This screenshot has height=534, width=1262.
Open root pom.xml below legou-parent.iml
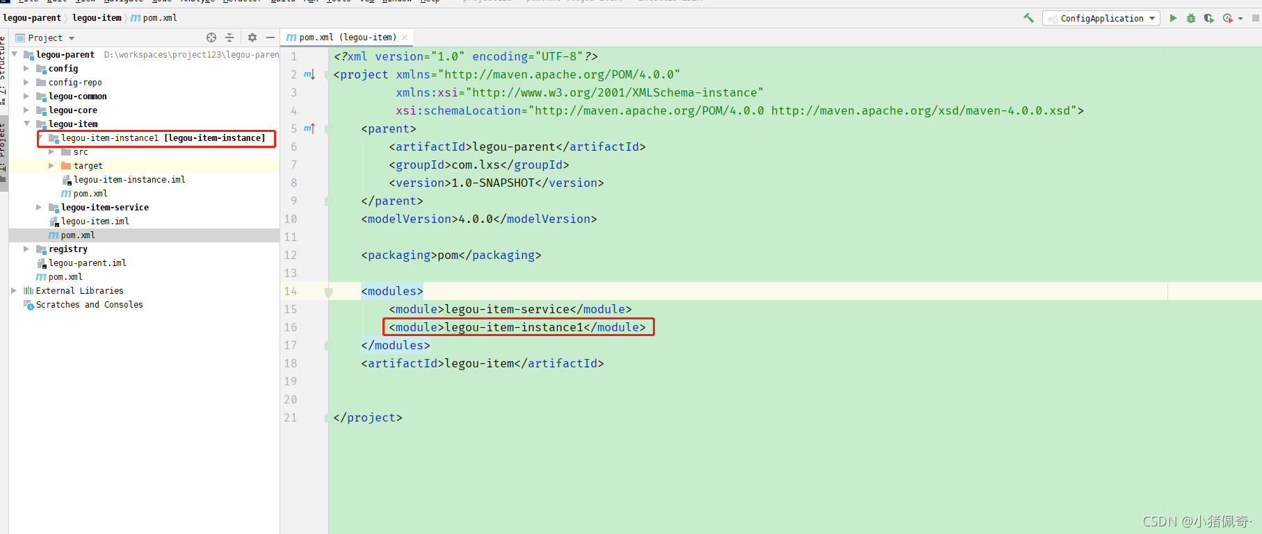tap(65, 276)
